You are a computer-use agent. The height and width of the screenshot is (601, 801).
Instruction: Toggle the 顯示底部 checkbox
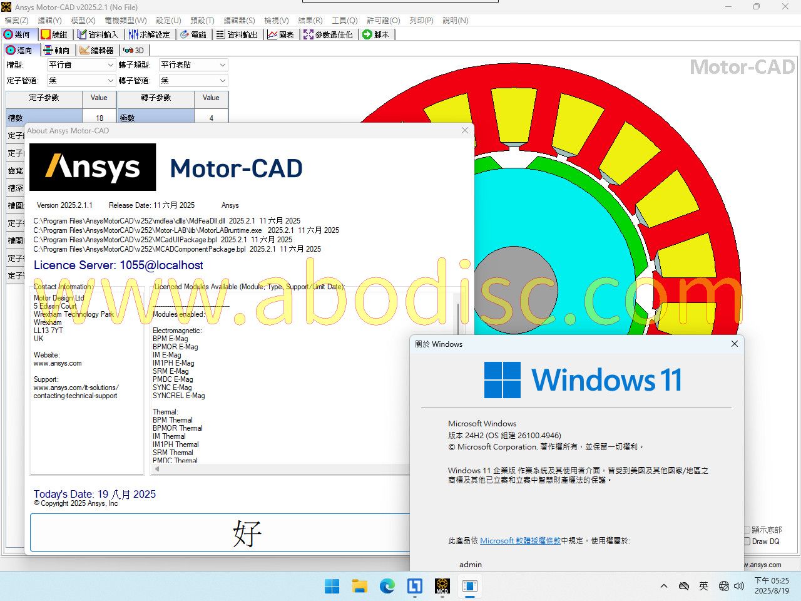tap(747, 530)
